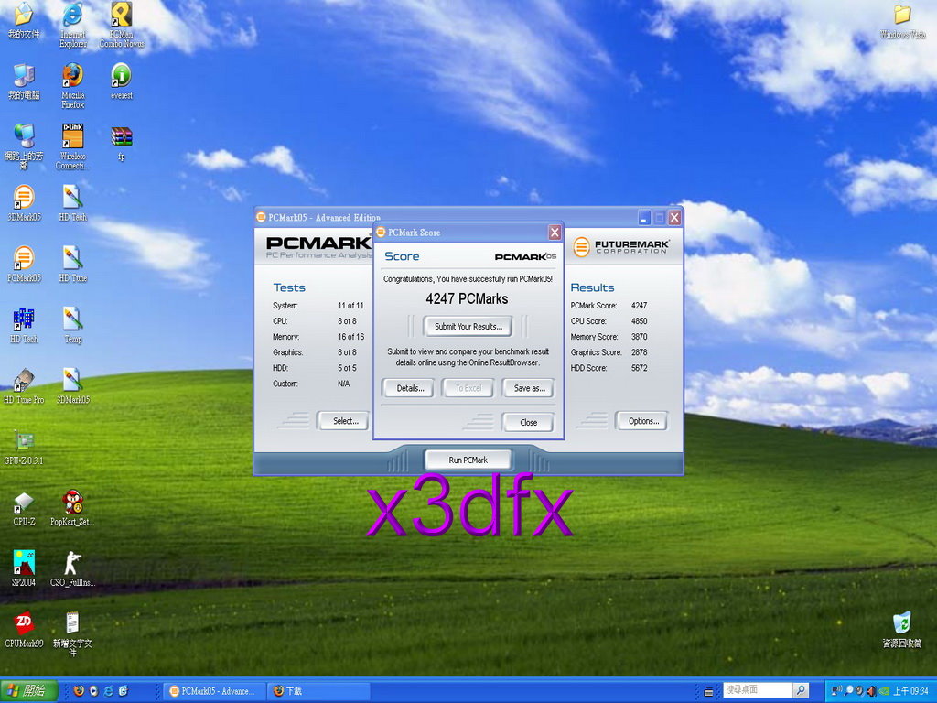Launch the CPU-Z desktop shortcut
937x703 pixels.
coord(24,509)
